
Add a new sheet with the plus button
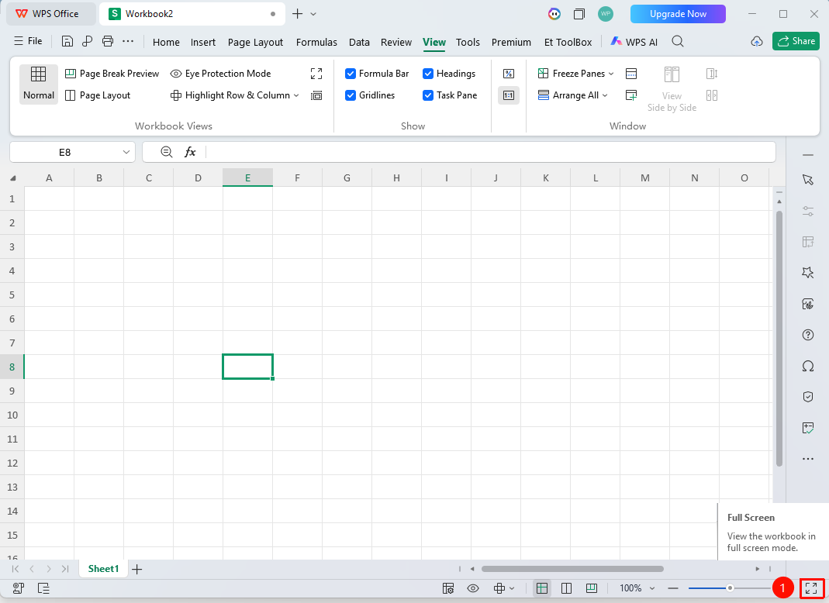tap(137, 569)
